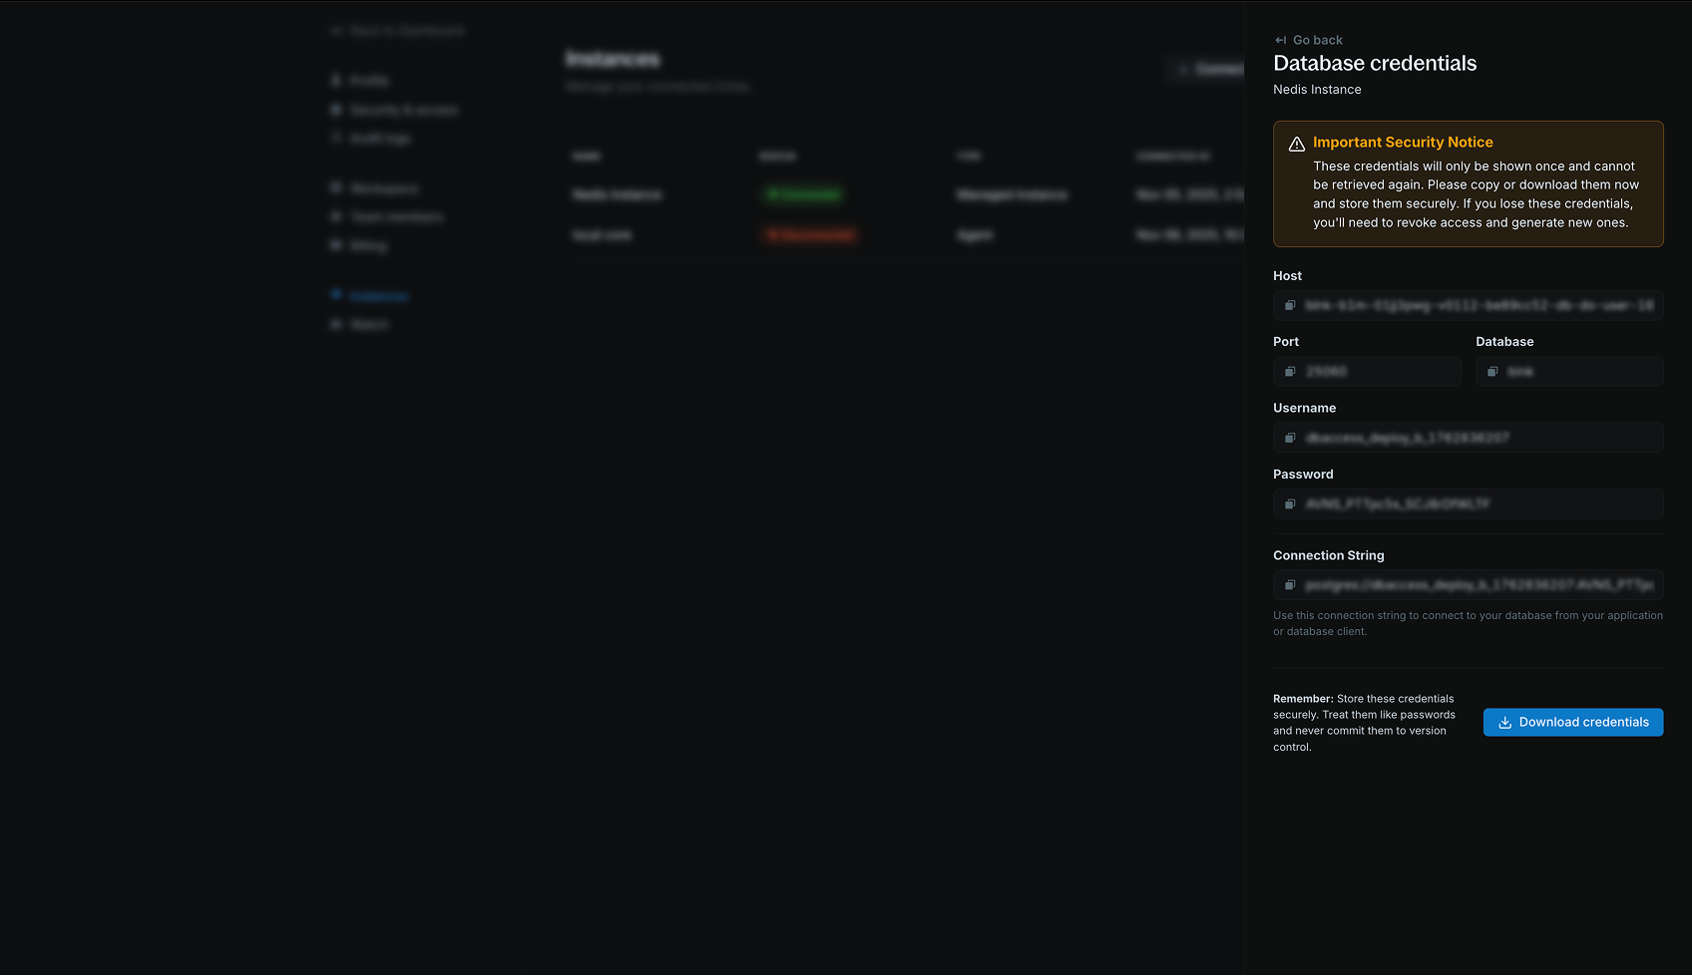The width and height of the screenshot is (1692, 976).
Task: Copy the Database name
Action: coord(1492,371)
